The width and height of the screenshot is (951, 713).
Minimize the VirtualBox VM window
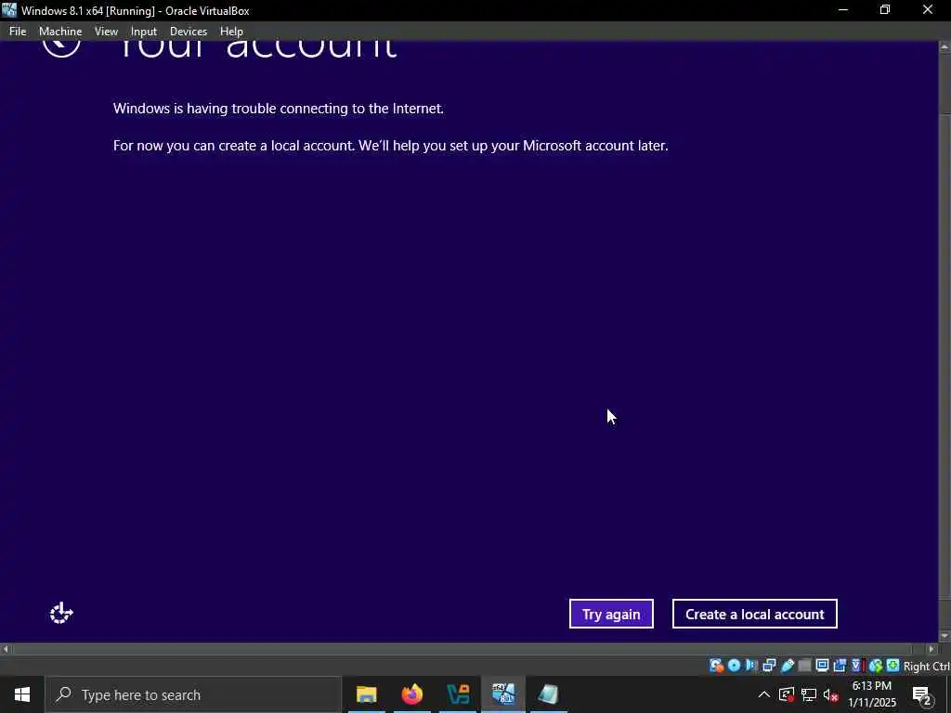pos(843,10)
